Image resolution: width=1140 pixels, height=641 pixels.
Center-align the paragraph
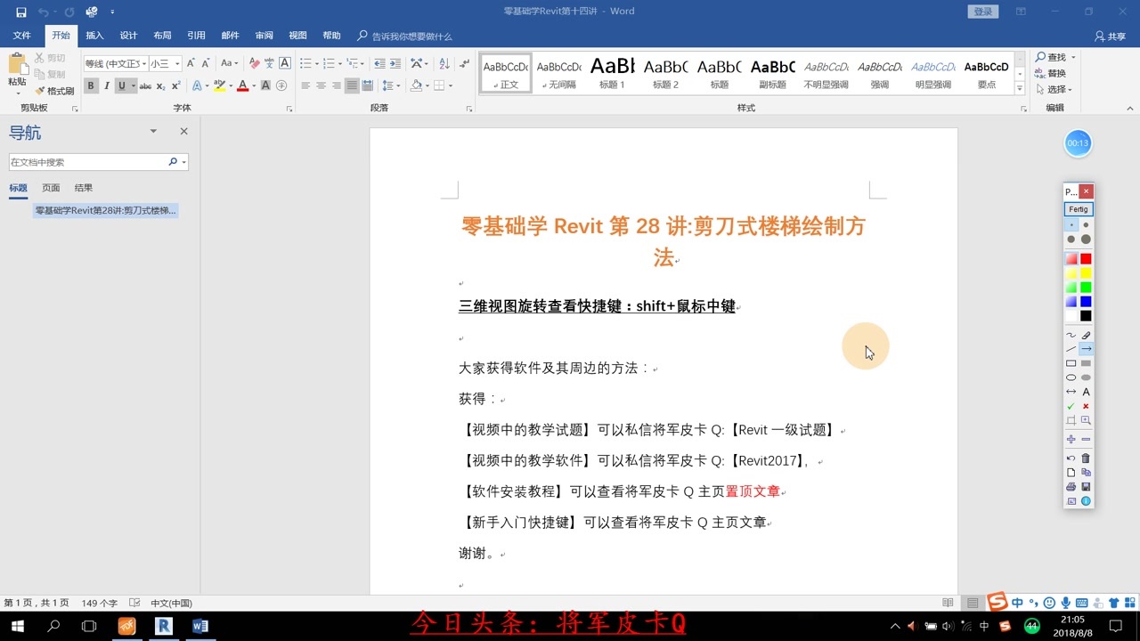click(321, 86)
